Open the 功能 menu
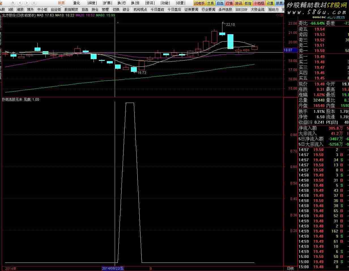 coord(165,3)
